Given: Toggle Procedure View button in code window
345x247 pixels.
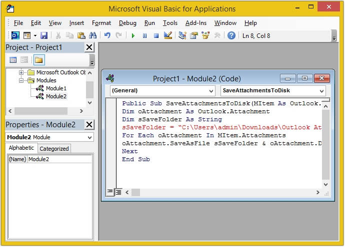Looking at the screenshot, I should coord(110,192).
